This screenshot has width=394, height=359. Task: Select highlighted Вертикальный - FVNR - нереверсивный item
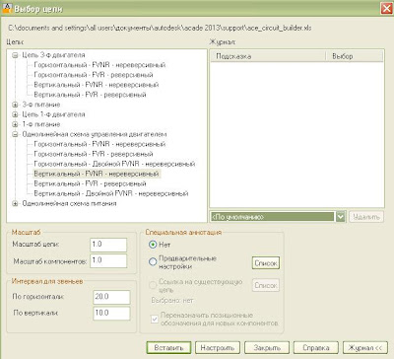[97, 174]
